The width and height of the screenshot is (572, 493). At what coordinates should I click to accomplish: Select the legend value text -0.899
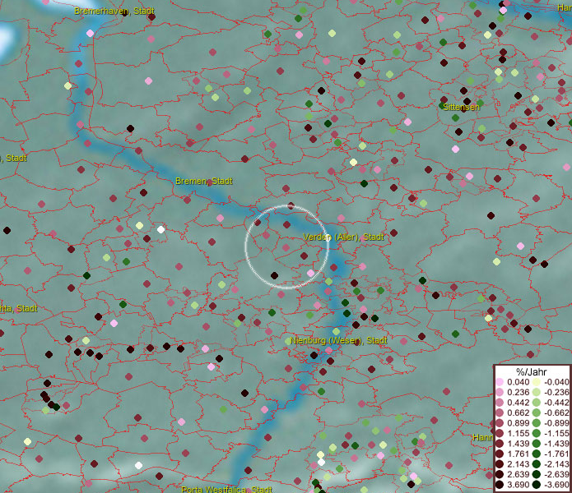556,423
